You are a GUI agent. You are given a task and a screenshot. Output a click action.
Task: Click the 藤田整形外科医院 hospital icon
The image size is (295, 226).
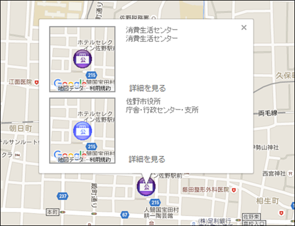coord(234,190)
